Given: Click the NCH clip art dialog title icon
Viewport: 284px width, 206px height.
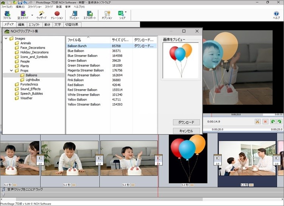Looking at the screenshot, I should click(7, 31).
